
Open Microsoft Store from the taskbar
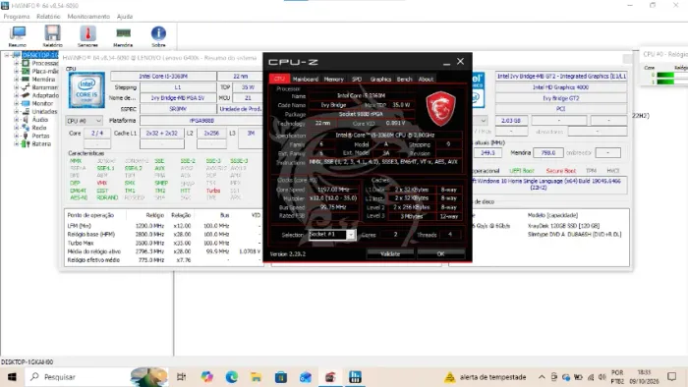[x=281, y=377]
